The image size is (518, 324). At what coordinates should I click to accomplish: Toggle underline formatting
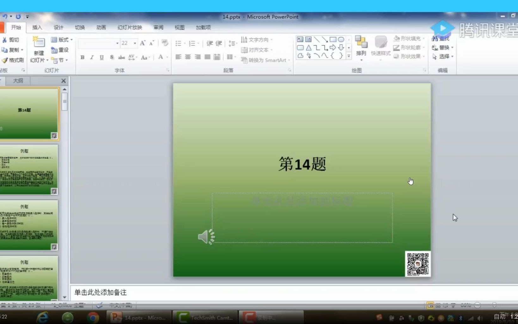tap(102, 57)
